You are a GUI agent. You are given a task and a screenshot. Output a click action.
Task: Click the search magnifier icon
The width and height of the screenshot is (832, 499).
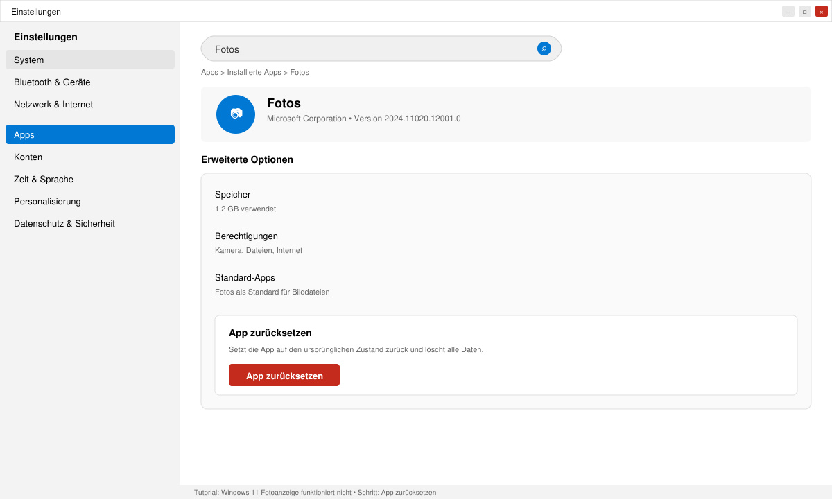pyautogui.click(x=544, y=49)
